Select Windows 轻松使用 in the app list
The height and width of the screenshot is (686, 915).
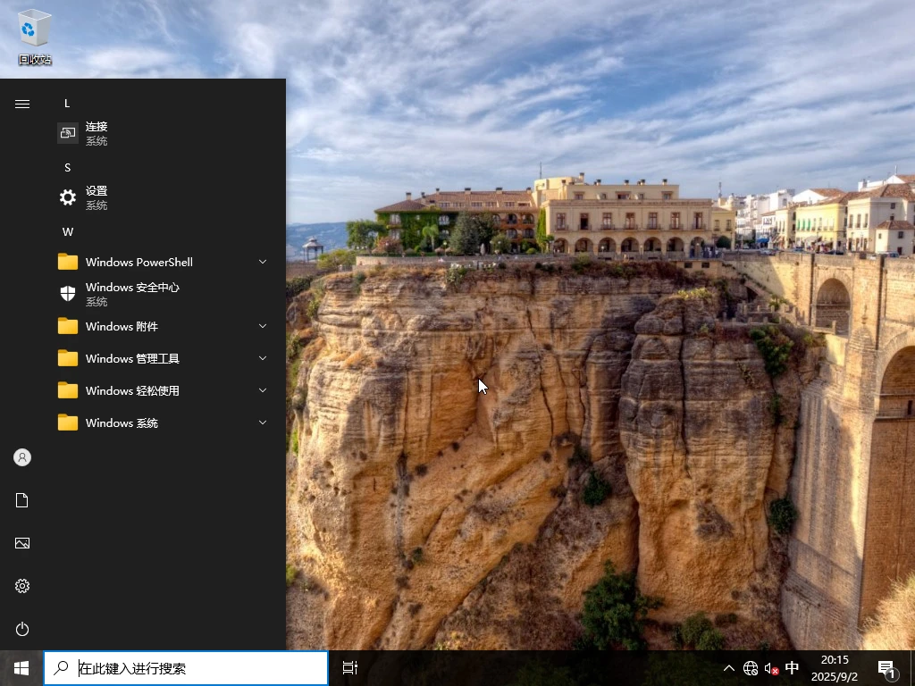tap(130, 390)
